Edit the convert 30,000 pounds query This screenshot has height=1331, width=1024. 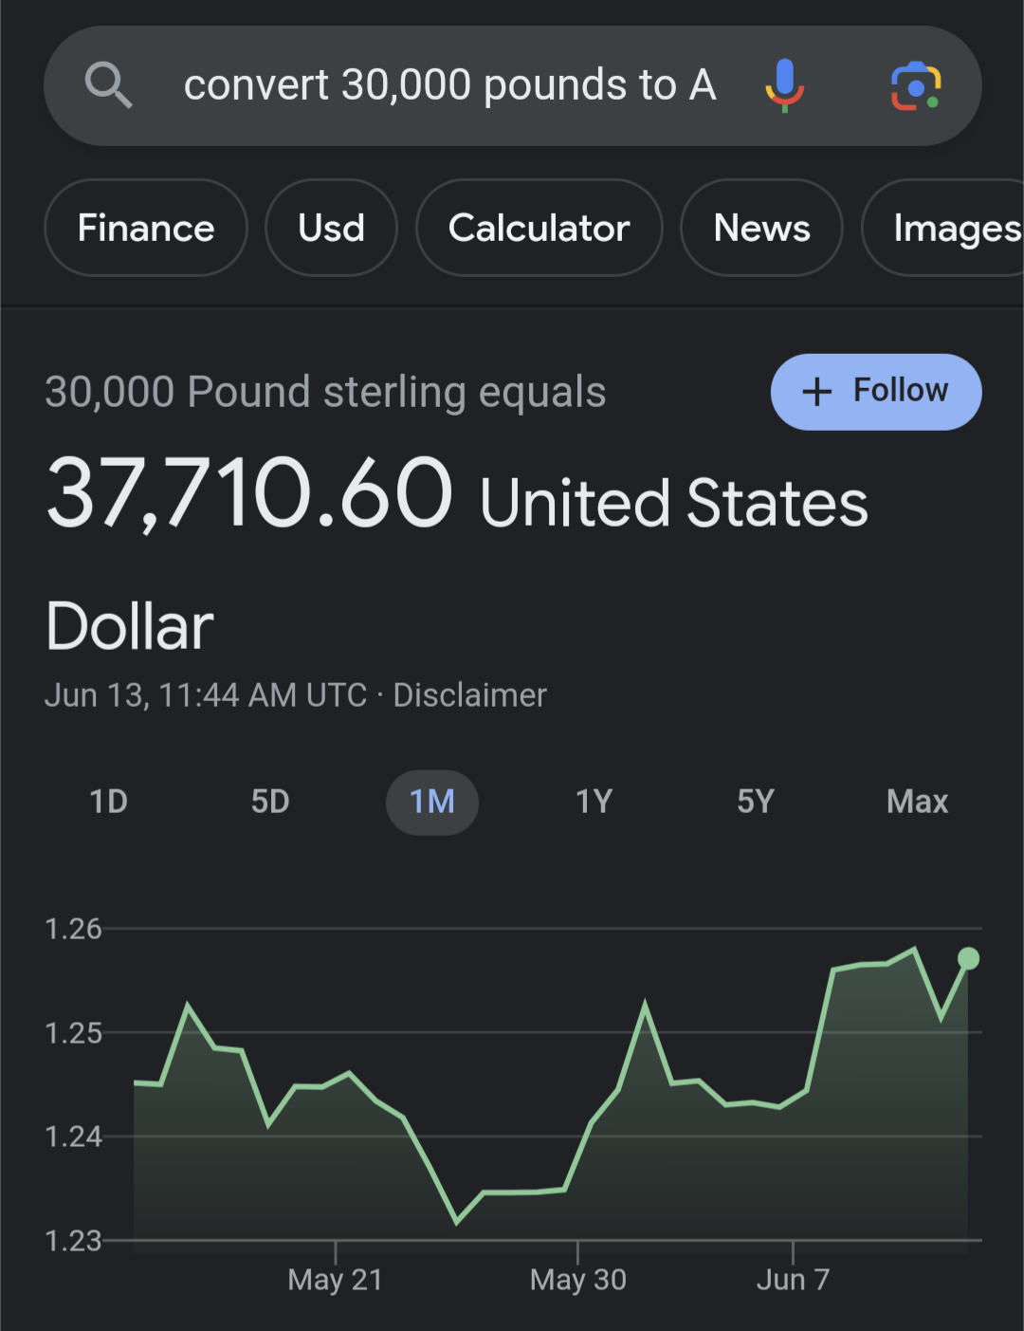(449, 85)
